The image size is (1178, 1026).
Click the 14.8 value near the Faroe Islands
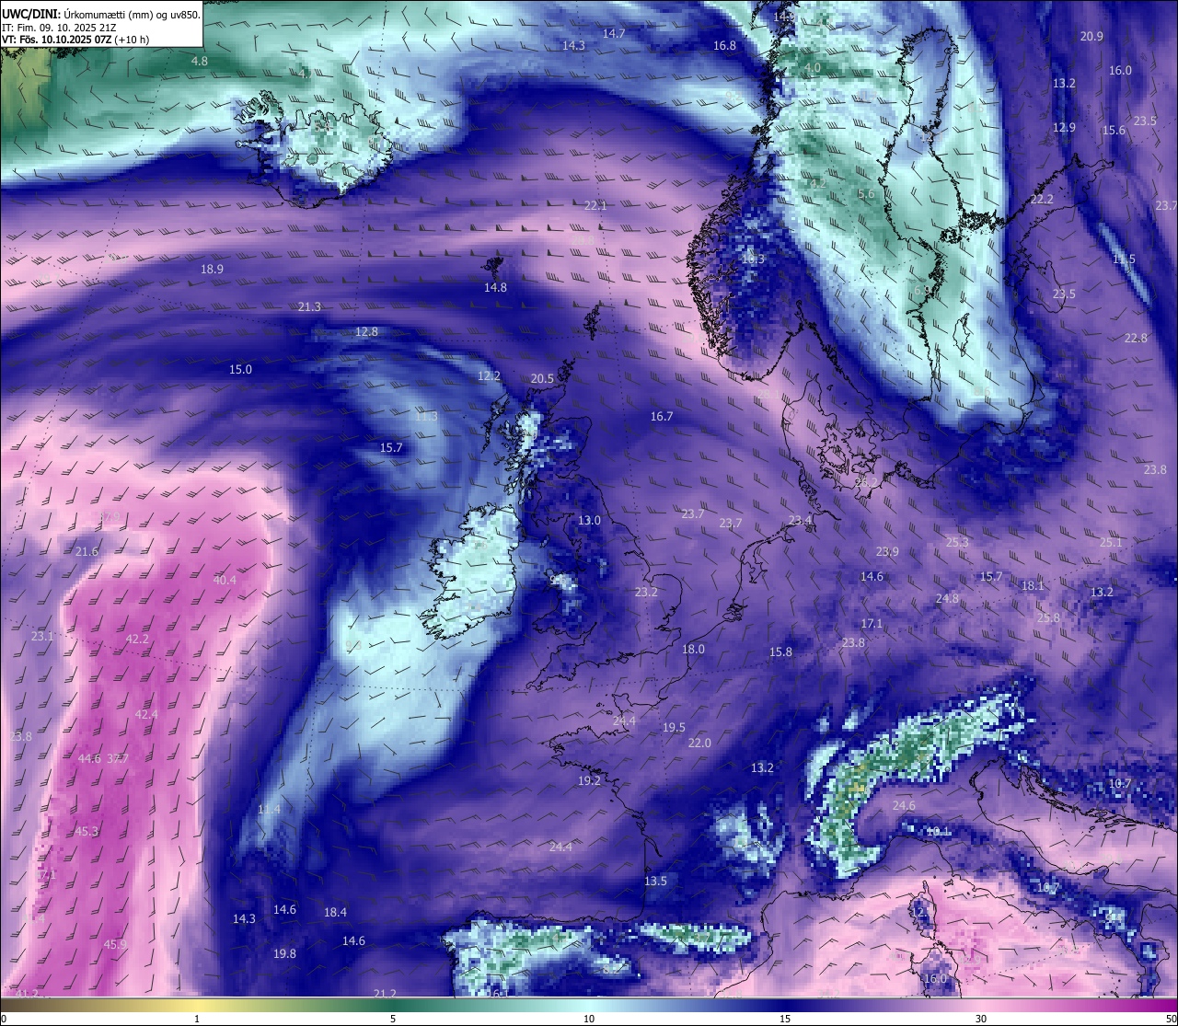[495, 287]
